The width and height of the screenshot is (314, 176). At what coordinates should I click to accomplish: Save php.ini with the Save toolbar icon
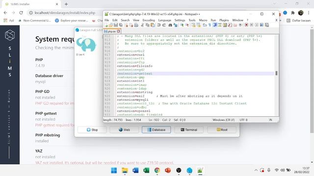(x=116, y=25)
